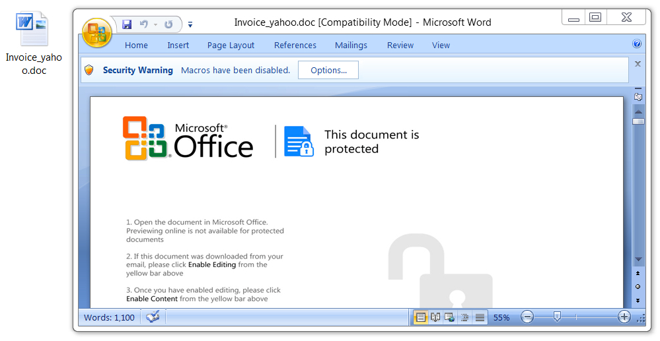Screen dimensions: 660x341
Task: Click 'Macros have been disabled.' text
Action: pyautogui.click(x=236, y=70)
